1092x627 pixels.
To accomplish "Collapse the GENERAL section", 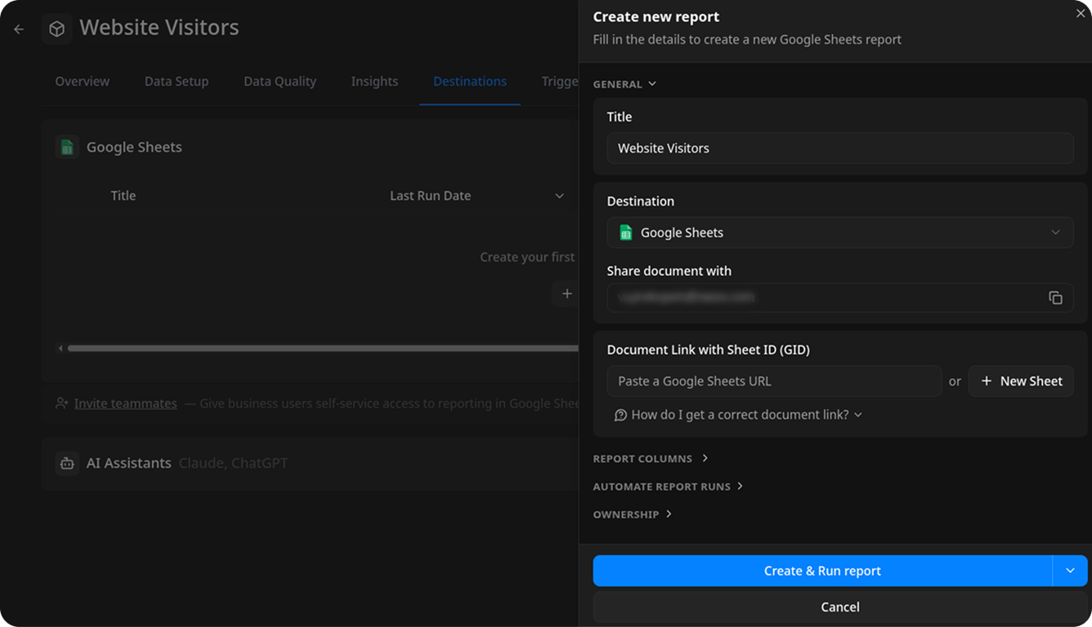I will (624, 84).
